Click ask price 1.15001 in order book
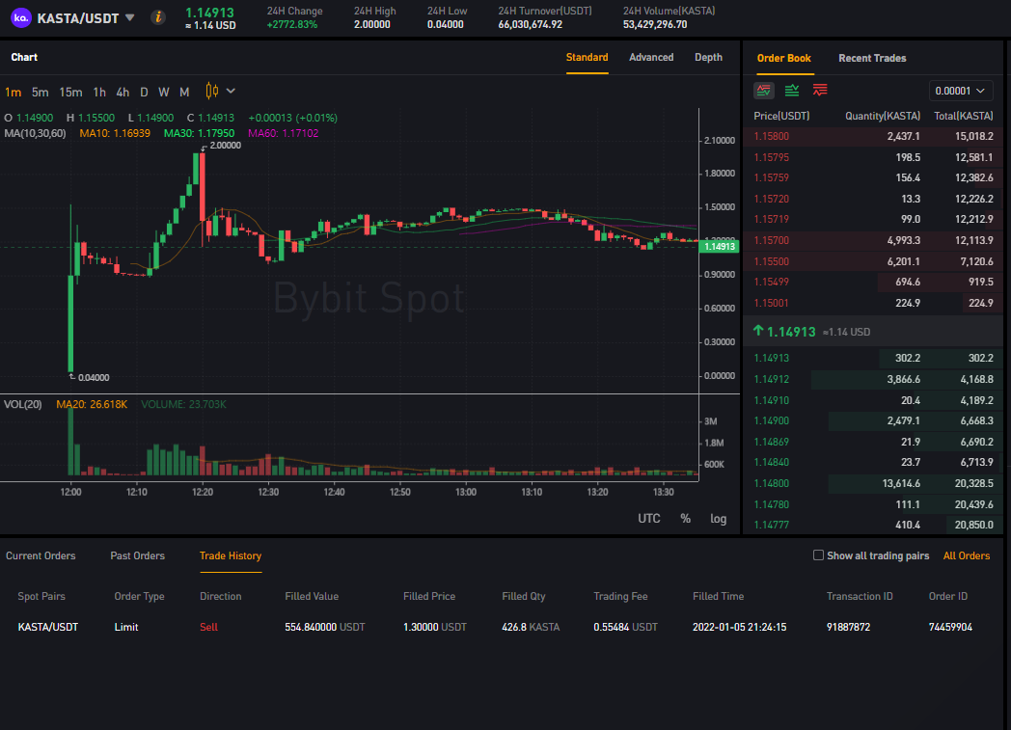 pos(771,303)
